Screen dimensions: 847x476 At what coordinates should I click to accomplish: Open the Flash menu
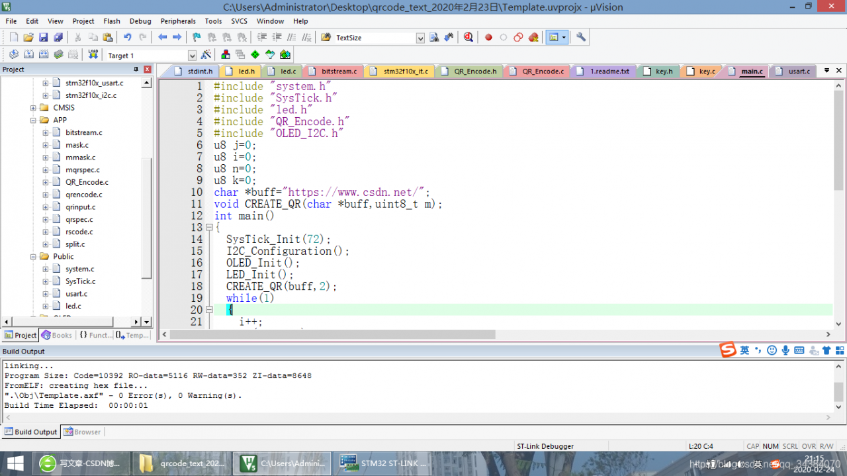click(112, 21)
